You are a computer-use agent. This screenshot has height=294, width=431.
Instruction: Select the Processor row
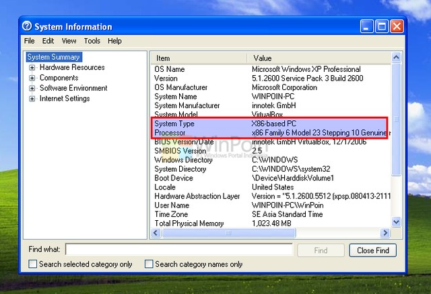[x=269, y=133]
